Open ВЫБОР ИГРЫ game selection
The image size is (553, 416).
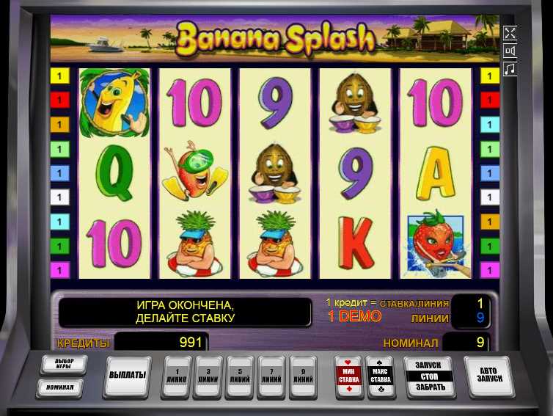[x=64, y=364]
